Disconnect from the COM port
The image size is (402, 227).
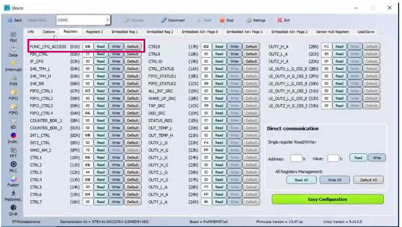[173, 20]
